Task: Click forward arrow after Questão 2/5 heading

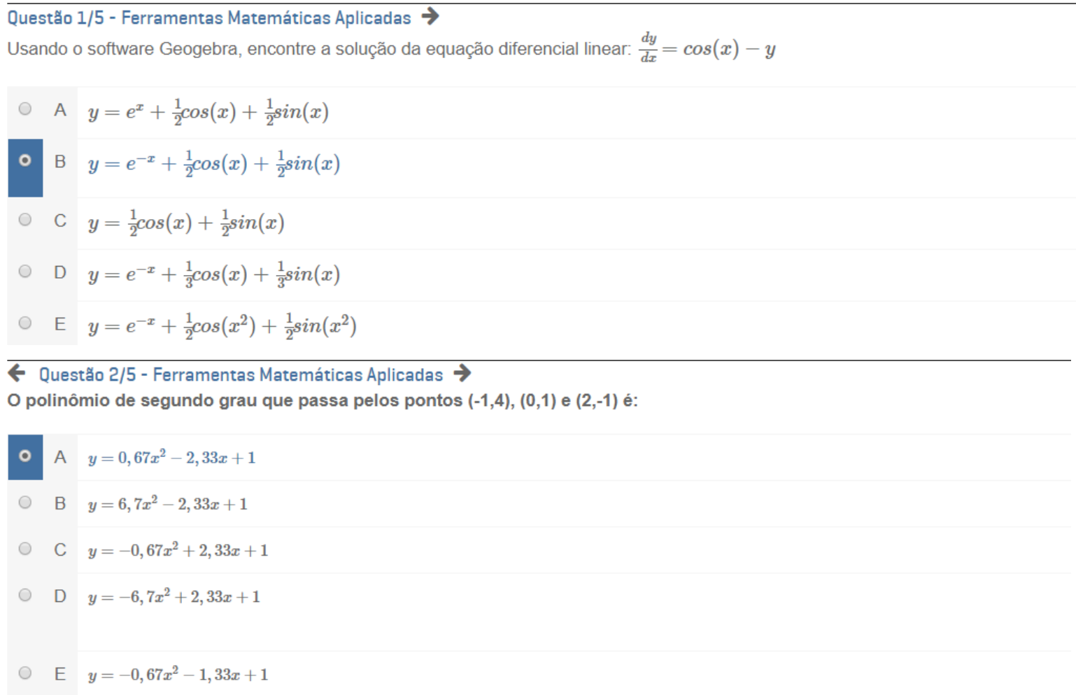Action: [462, 374]
